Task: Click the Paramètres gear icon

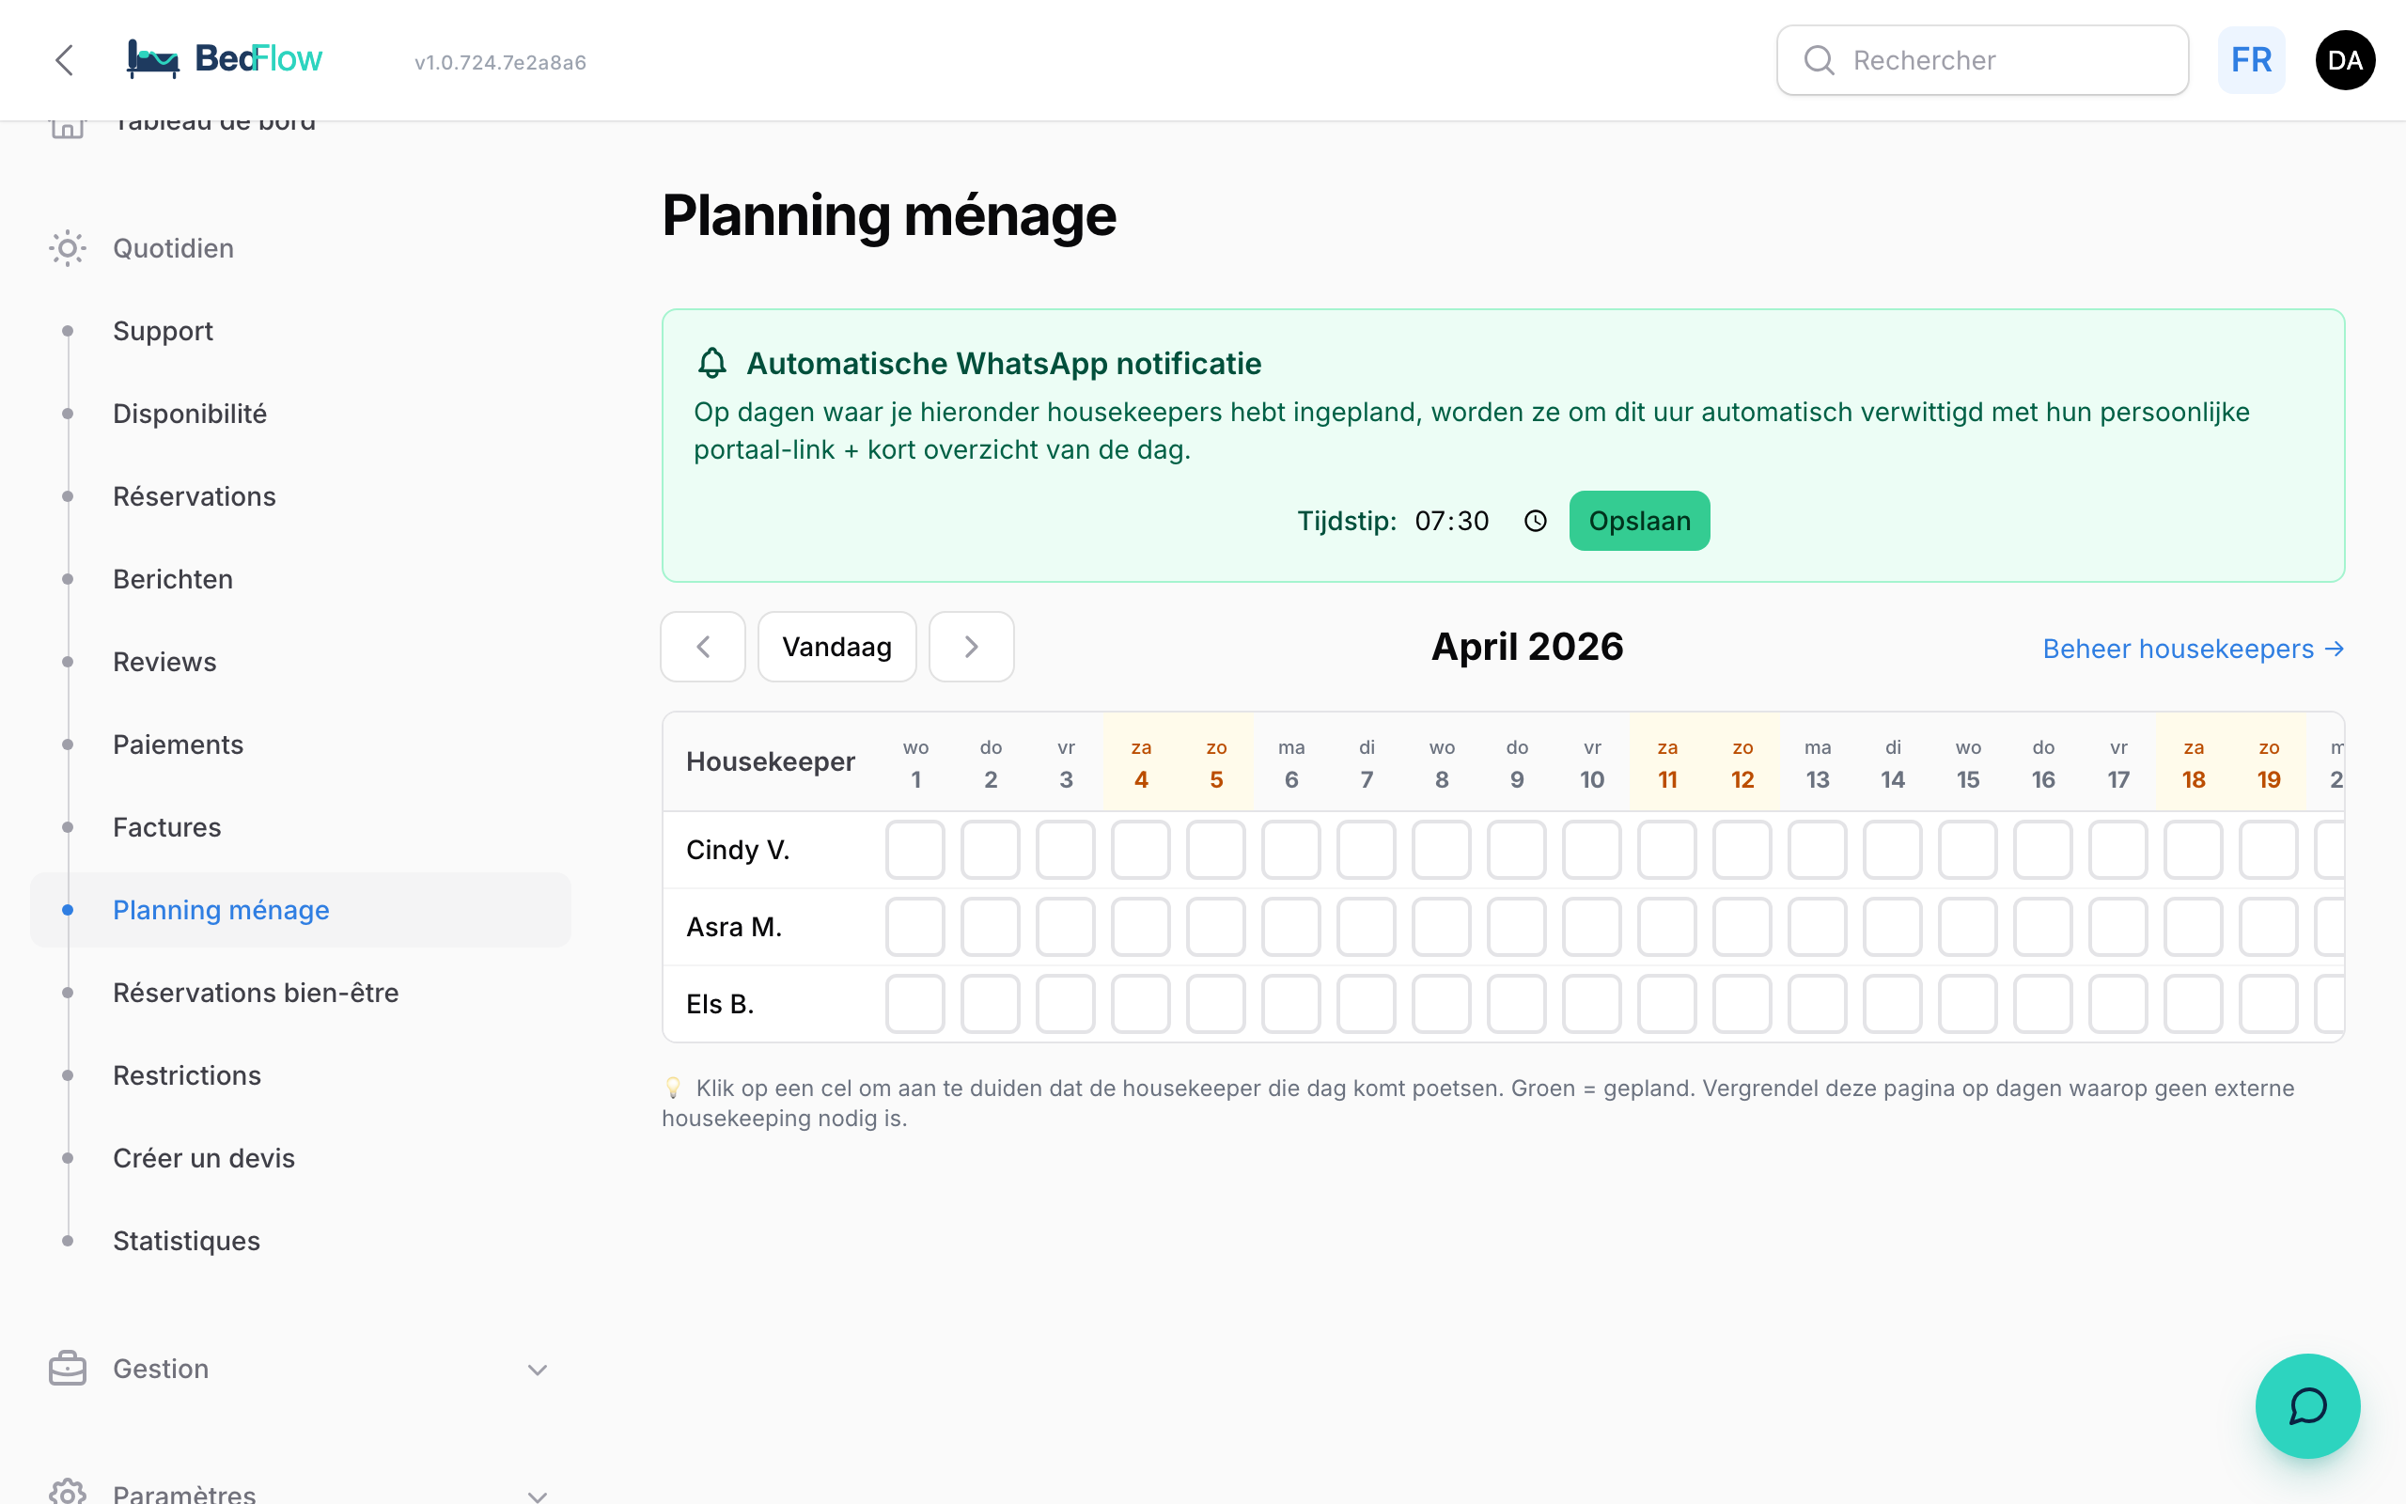Action: (68, 1492)
